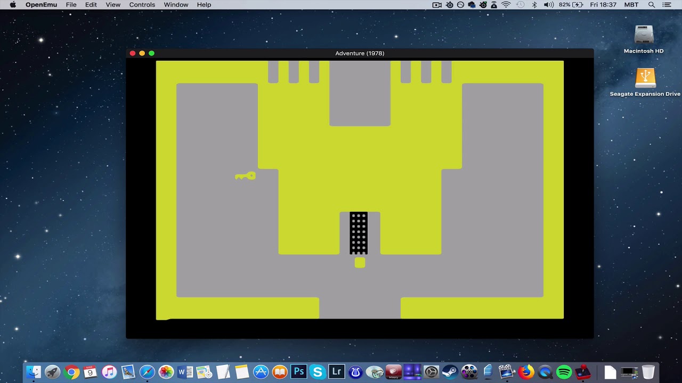682x383 pixels.
Task: Open the Help menu
Action: tap(204, 5)
